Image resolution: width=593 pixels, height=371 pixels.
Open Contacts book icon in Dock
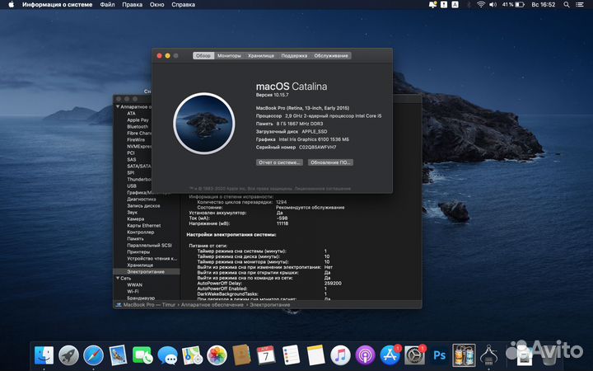241,355
